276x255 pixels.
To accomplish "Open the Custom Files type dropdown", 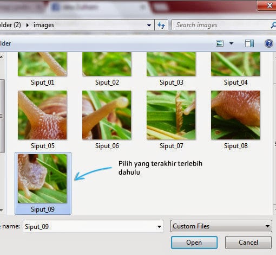I will (x=221, y=226).
